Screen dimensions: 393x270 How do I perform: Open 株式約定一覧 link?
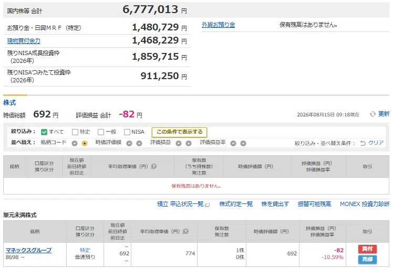[x=236, y=204]
